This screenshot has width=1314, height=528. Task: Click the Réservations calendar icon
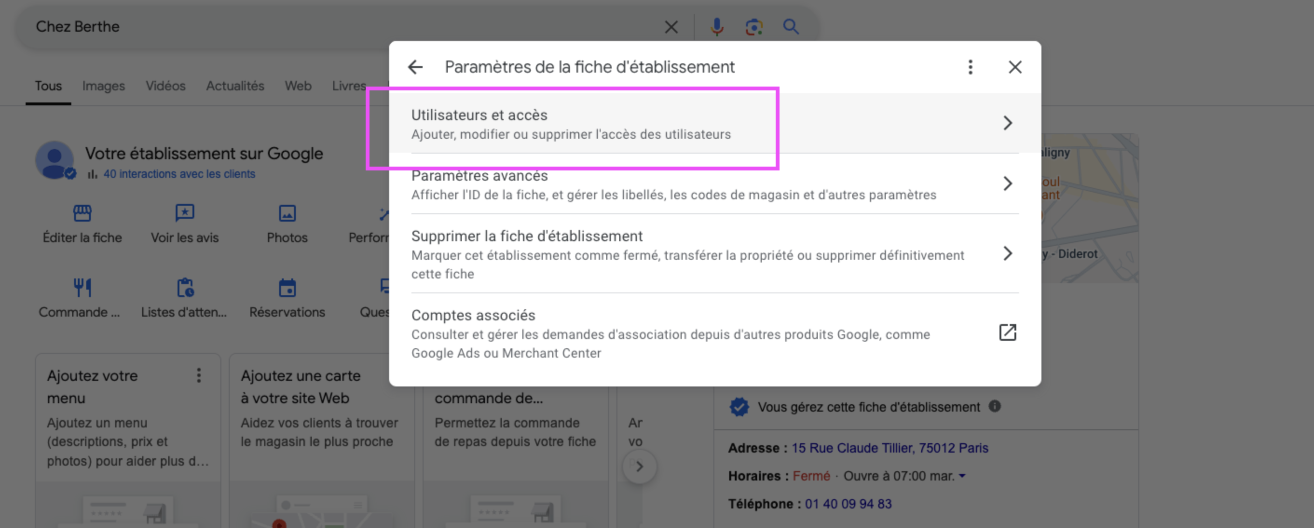point(287,287)
